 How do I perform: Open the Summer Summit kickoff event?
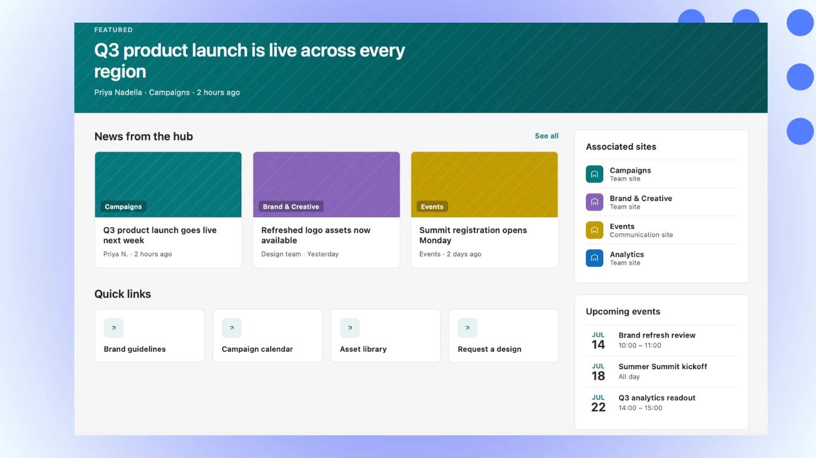coord(662,372)
